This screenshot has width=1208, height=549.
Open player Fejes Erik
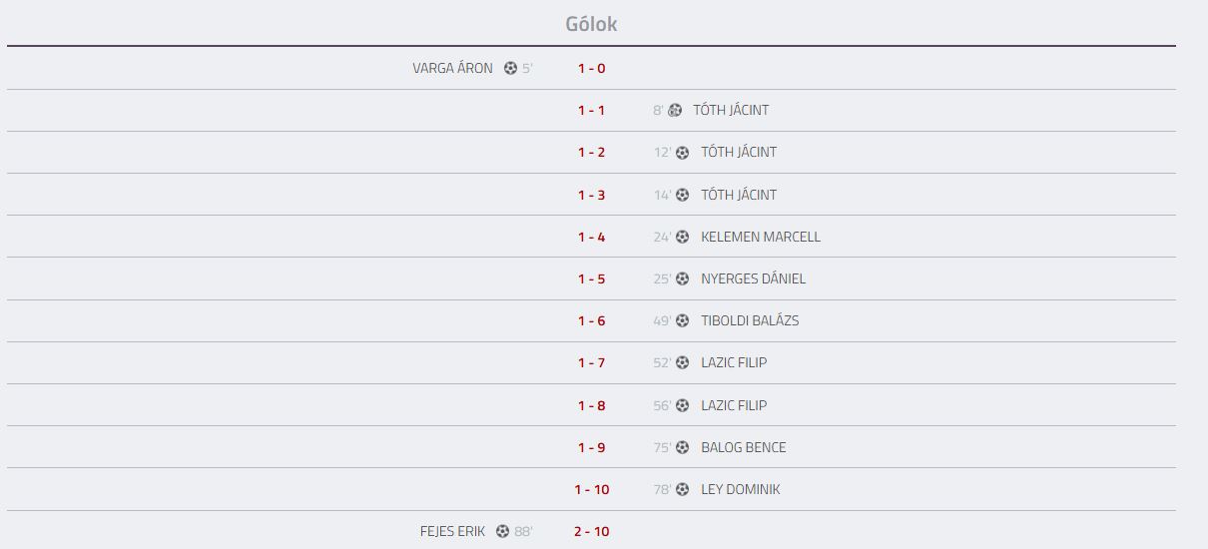coord(452,532)
